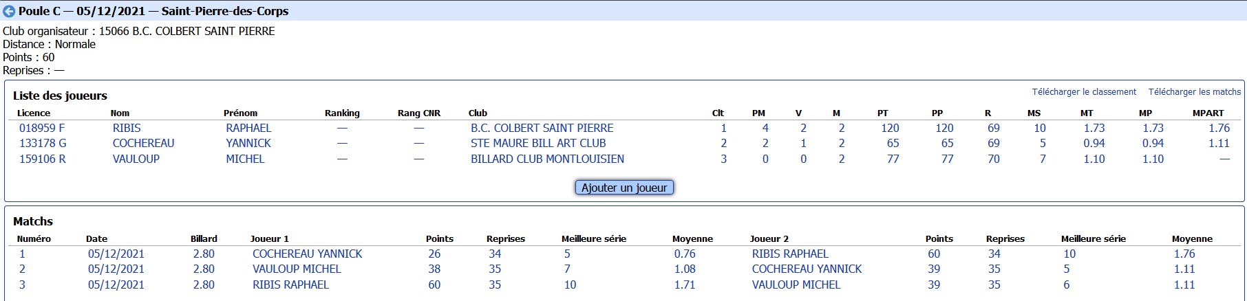
Task: Open STE MAURE BILL ART CLUB link
Action: [538, 143]
